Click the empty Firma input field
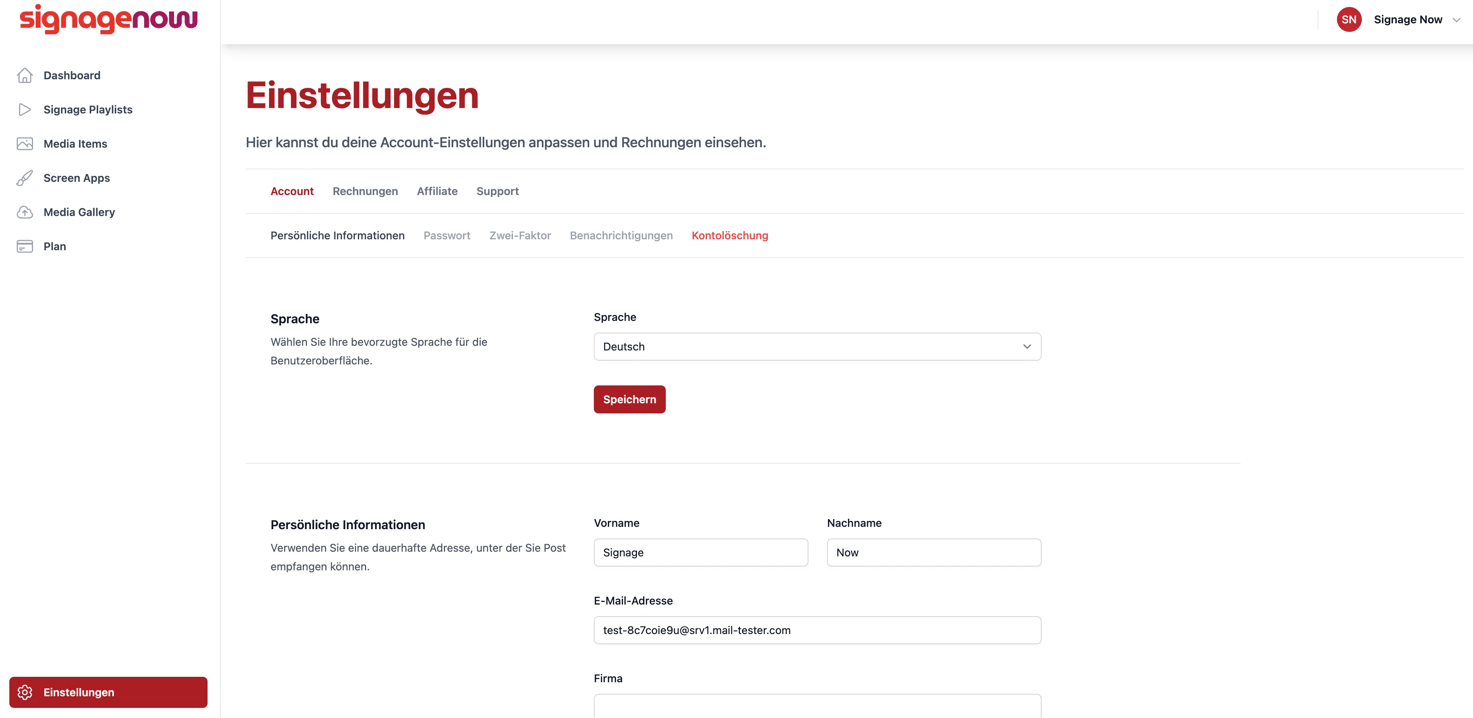This screenshot has height=718, width=1473. tap(817, 706)
